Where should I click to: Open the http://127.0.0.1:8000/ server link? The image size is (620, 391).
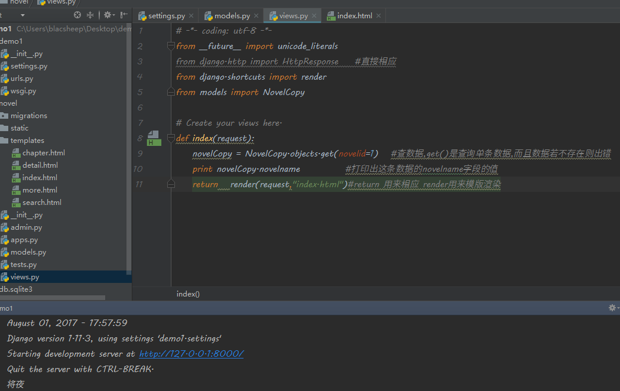pos(191,354)
